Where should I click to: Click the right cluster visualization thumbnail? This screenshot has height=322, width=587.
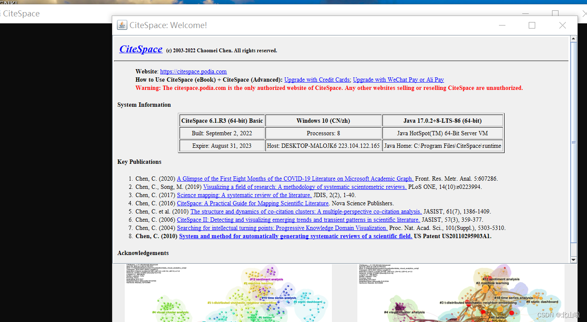coord(461,293)
